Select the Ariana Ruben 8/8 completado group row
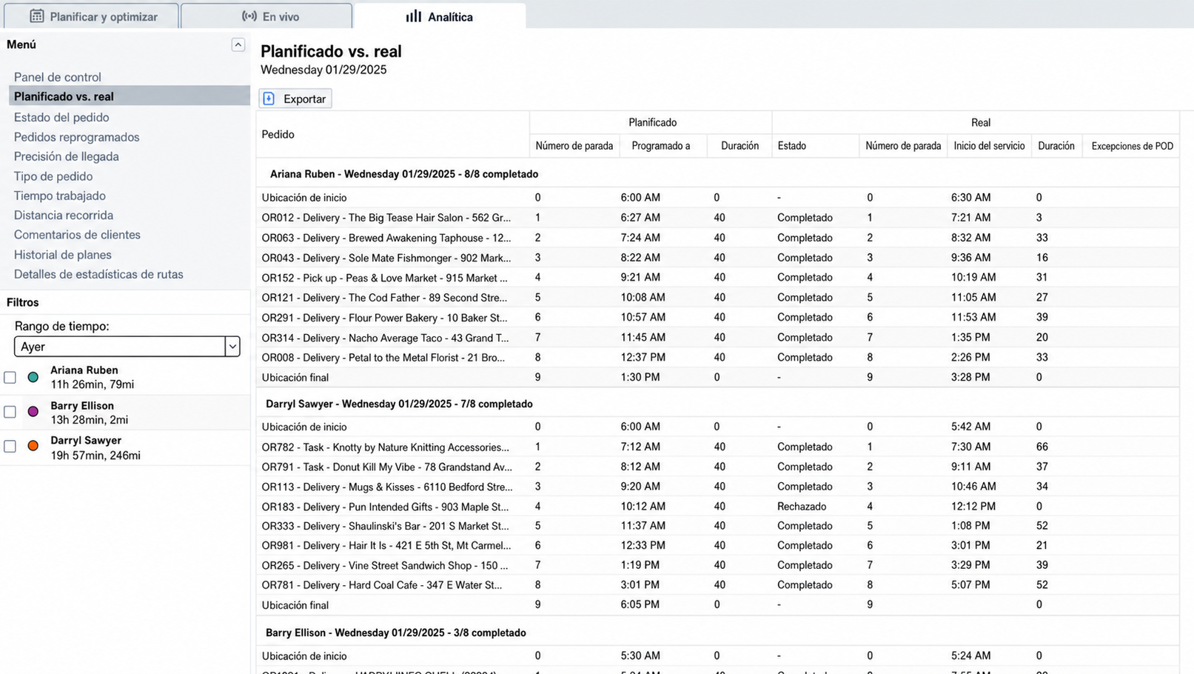The image size is (1194, 674). coord(717,174)
